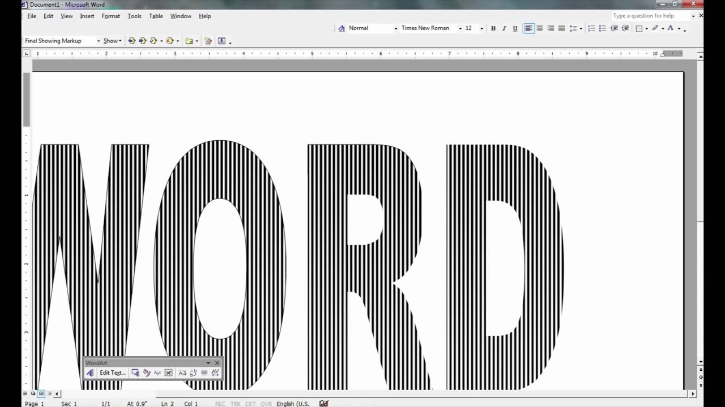This screenshot has width=725, height=407.
Task: Switch to Outline view icon
Action: pyautogui.click(x=50, y=393)
